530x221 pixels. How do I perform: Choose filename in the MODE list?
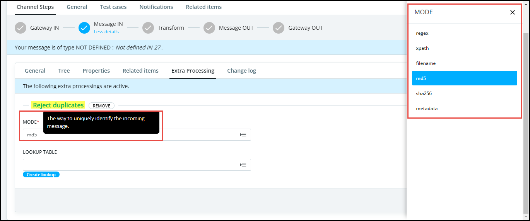465,63
